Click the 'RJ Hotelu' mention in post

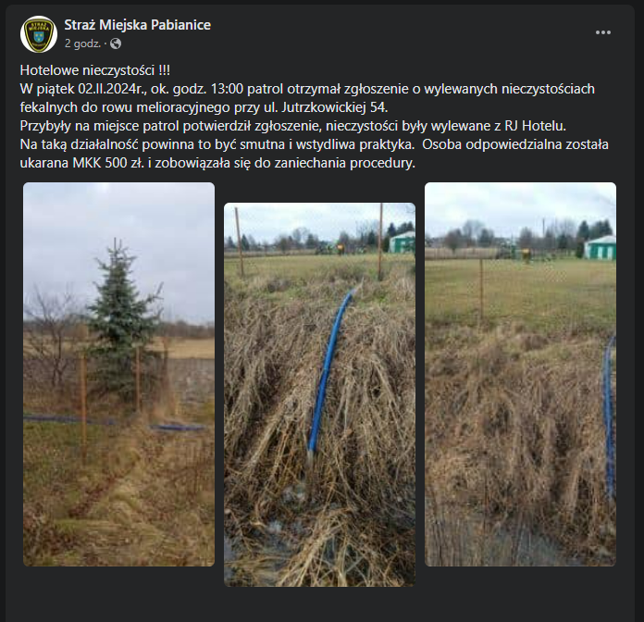[535, 126]
